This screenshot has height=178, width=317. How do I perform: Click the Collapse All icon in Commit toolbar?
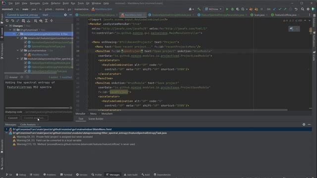point(52,21)
